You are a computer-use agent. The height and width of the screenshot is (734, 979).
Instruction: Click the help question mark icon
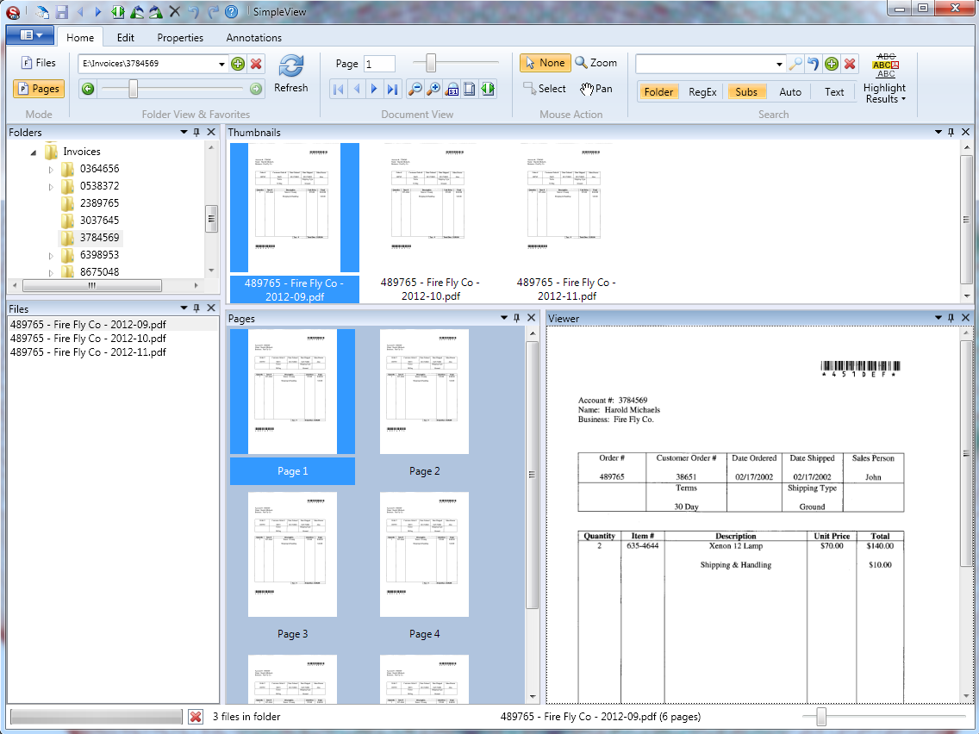pyautogui.click(x=231, y=11)
